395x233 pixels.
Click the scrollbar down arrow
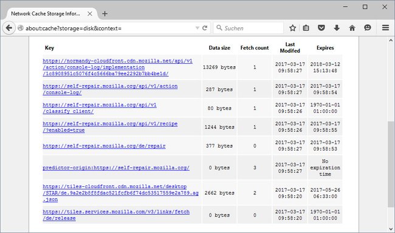tap(391, 229)
